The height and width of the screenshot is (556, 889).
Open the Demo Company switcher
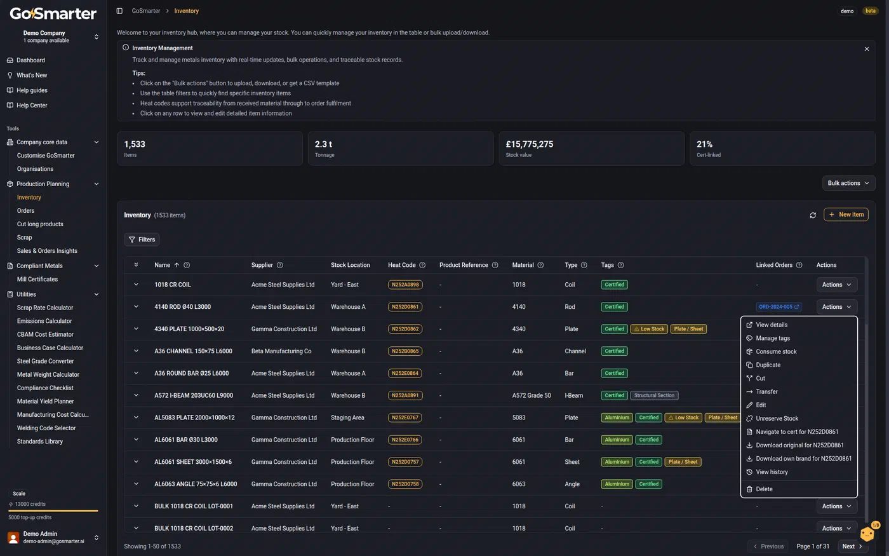tap(53, 36)
